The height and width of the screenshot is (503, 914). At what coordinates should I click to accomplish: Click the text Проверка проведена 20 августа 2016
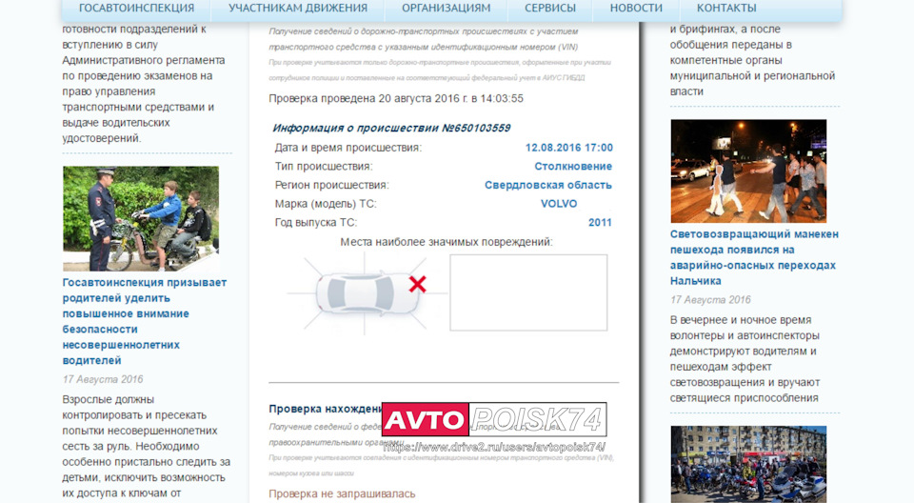(396, 99)
